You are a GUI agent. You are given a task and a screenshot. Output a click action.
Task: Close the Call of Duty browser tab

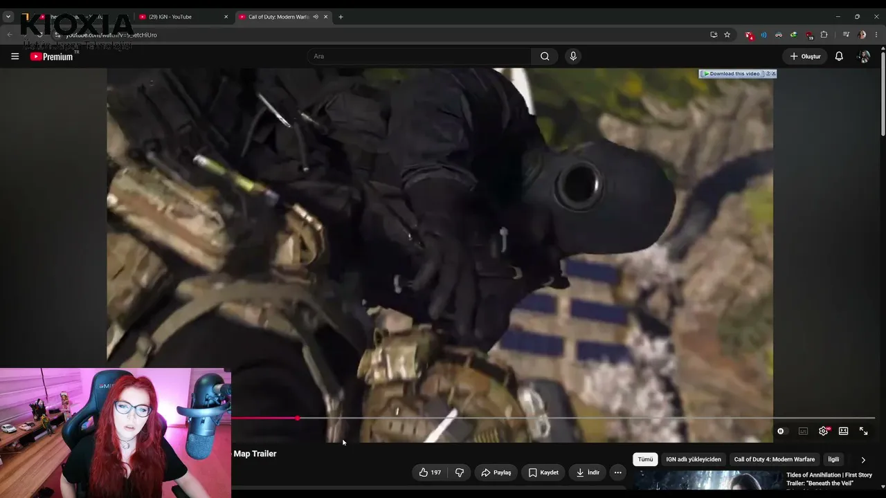click(325, 17)
